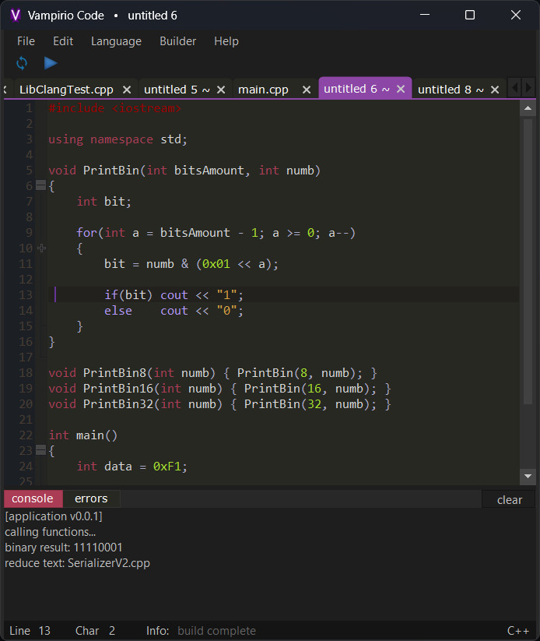The width and height of the screenshot is (540, 641).
Task: Click the editor scrollbar up arrow
Action: [x=528, y=108]
